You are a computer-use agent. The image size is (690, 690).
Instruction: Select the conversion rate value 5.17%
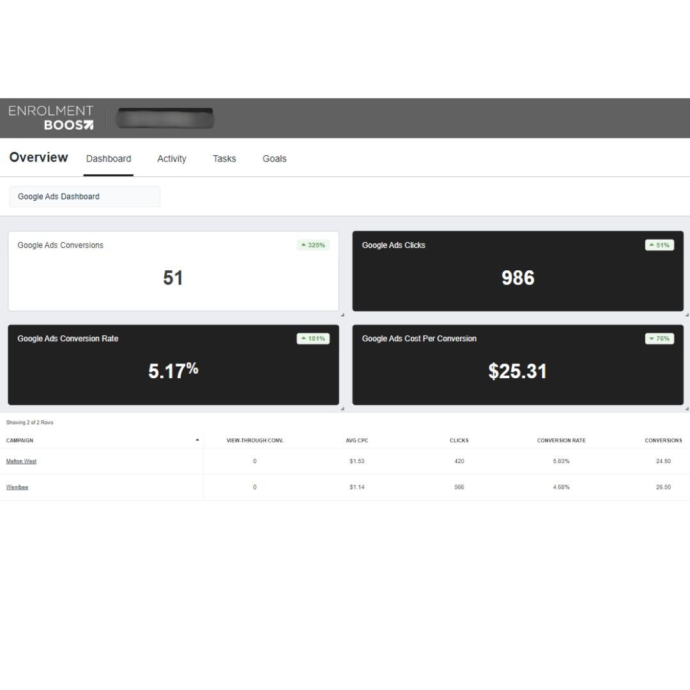coord(173,371)
